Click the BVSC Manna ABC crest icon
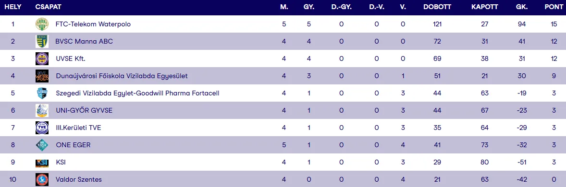Image resolution: width=566 pixels, height=187 pixels. click(42, 41)
